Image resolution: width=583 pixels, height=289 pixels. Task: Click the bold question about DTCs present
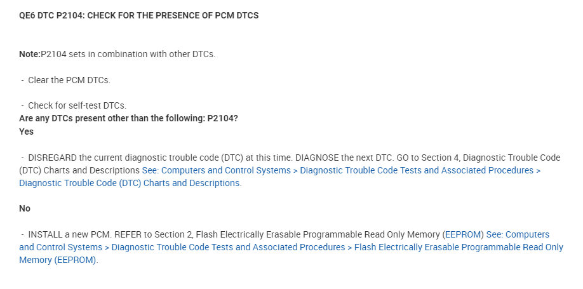(x=128, y=119)
